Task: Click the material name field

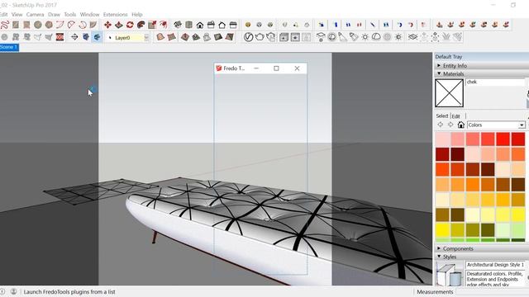Action: click(495, 82)
